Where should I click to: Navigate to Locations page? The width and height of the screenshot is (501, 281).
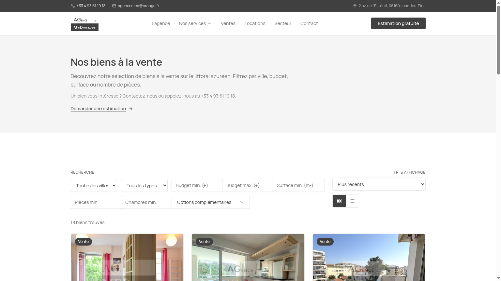pyautogui.click(x=255, y=23)
